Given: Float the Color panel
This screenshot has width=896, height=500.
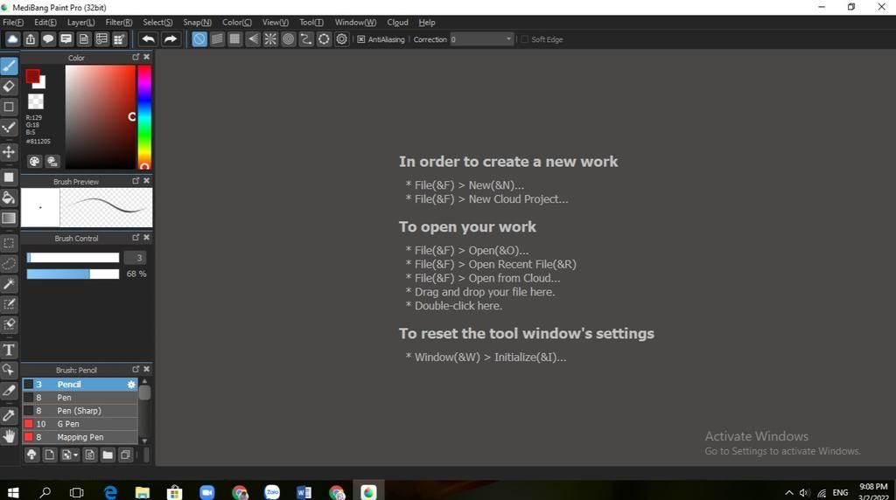Looking at the screenshot, I should (136, 57).
